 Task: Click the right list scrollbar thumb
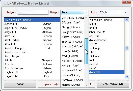pos(127,48)
